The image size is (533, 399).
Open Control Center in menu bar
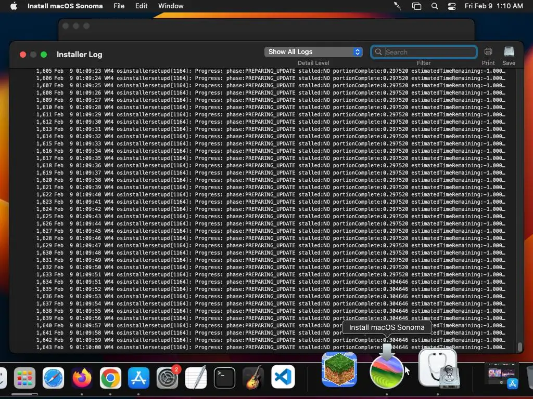coord(452,6)
